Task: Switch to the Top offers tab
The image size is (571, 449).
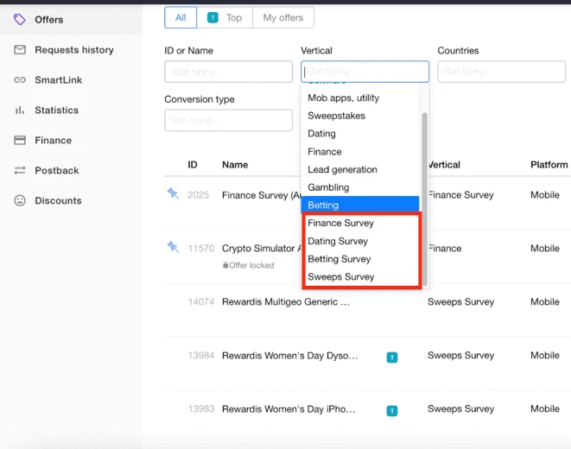Action: 225,17
